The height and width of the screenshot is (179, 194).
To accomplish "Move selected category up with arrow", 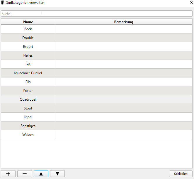I will [41, 174].
